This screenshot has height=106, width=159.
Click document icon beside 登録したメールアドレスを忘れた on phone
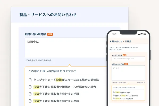[114, 95]
